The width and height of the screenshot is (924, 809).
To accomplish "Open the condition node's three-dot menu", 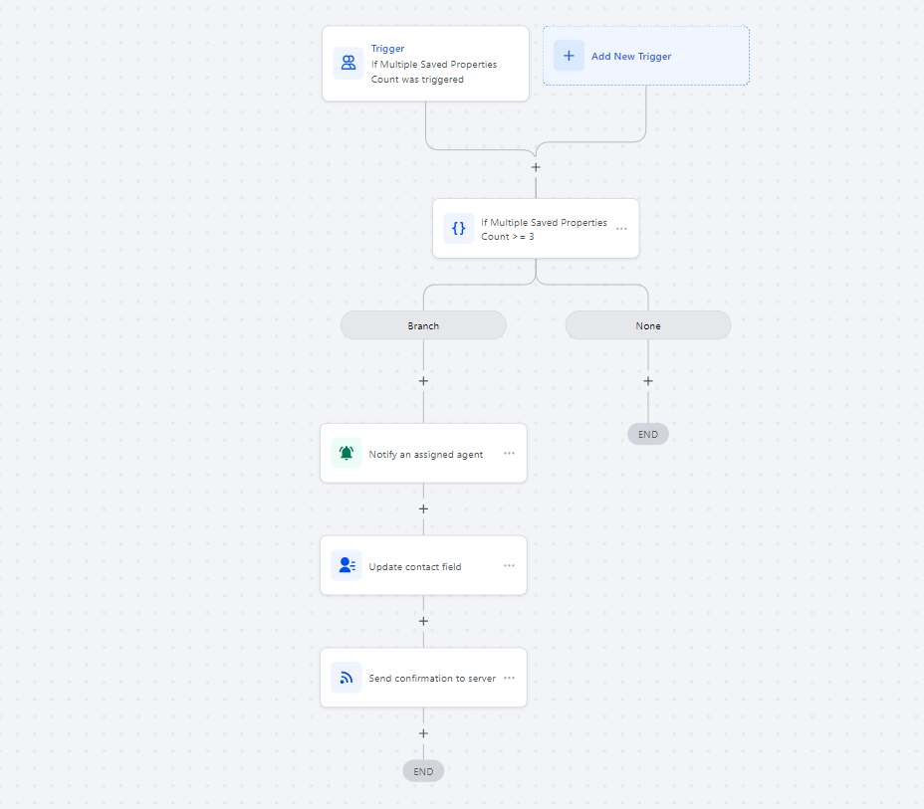I will pos(621,229).
